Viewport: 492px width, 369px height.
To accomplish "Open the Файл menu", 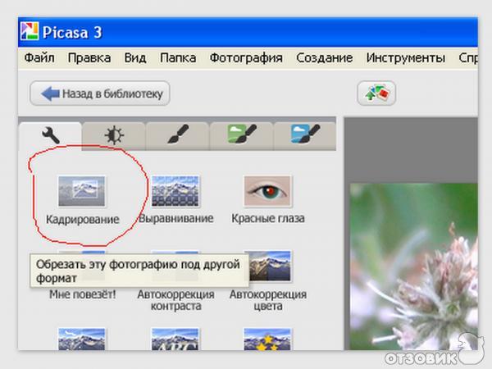I will 40,58.
